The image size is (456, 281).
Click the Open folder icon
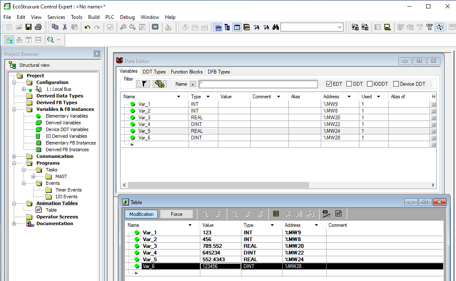point(19,27)
